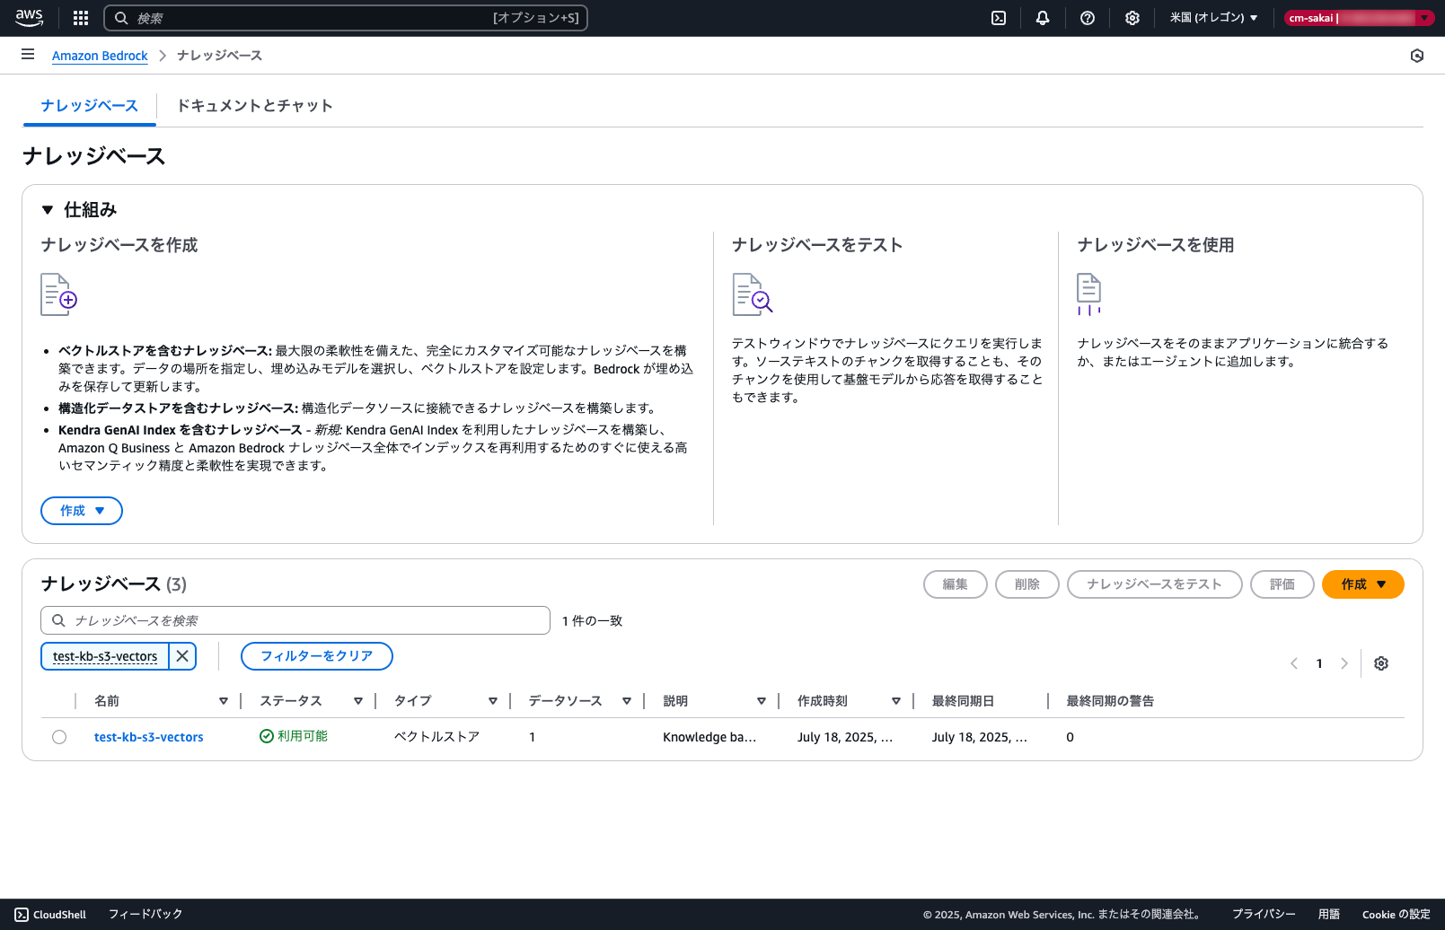The height and width of the screenshot is (930, 1445).
Task: Go to next page of results
Action: 1344,663
